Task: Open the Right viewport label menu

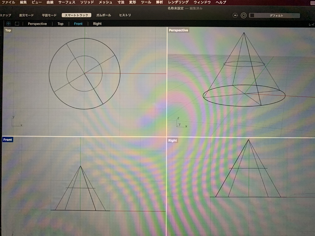Action: tap(172, 141)
